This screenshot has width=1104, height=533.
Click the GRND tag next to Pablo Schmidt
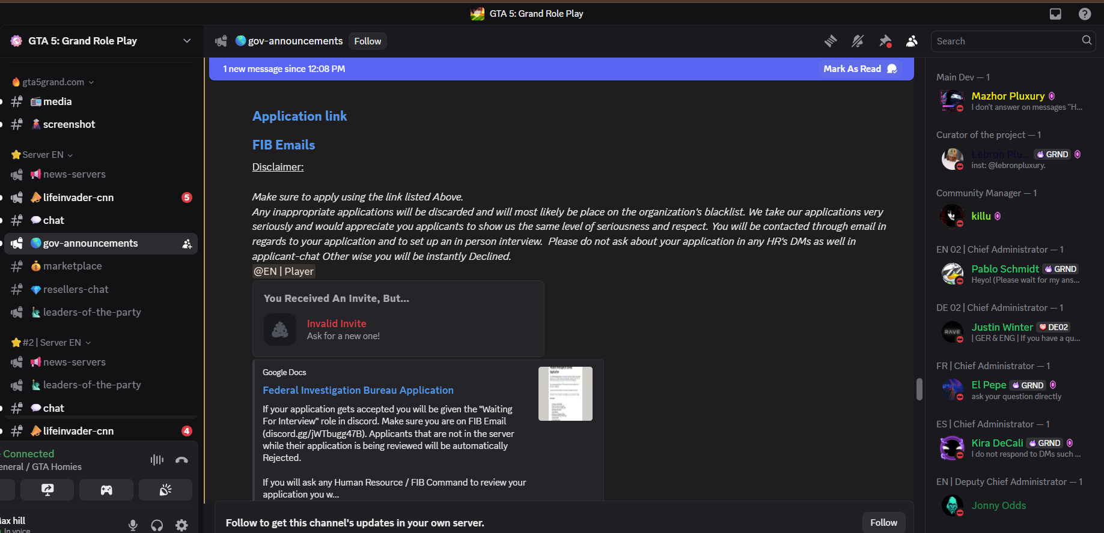(x=1061, y=269)
